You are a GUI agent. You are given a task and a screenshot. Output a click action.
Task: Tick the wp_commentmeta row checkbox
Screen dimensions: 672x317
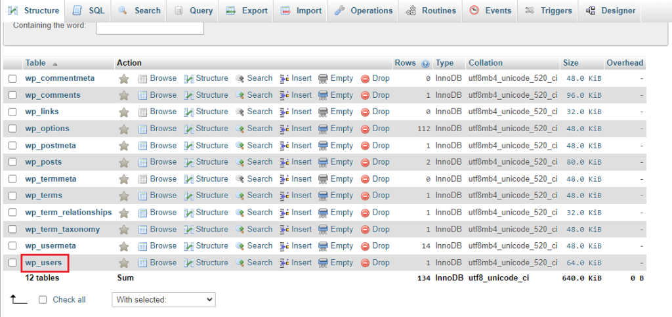pyautogui.click(x=13, y=78)
